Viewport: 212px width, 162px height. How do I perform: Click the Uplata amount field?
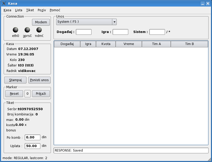33,146
